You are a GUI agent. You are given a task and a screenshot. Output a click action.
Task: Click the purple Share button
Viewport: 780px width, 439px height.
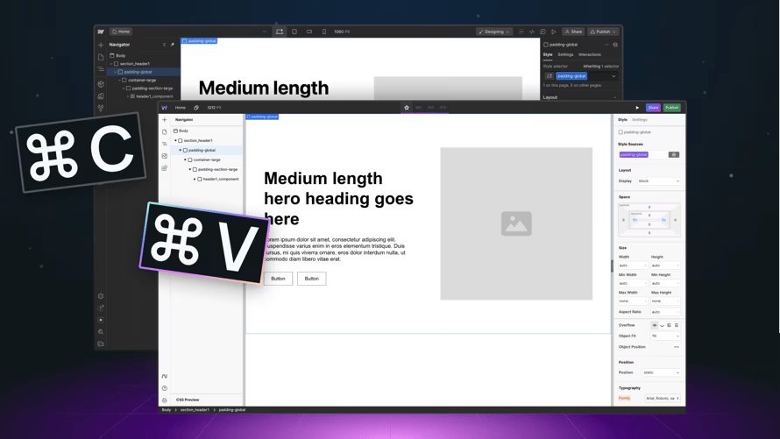pyautogui.click(x=653, y=108)
